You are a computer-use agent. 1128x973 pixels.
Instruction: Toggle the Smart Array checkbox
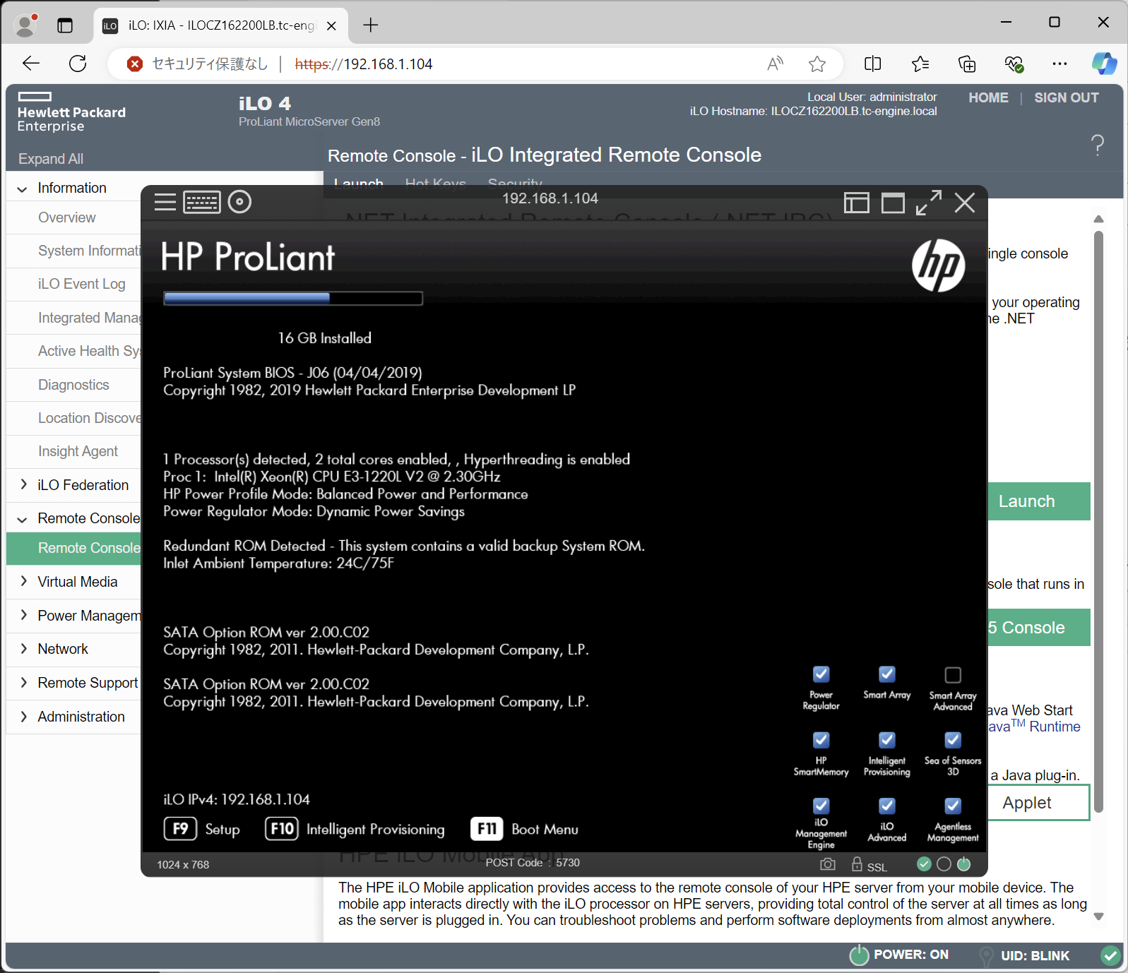coord(887,674)
